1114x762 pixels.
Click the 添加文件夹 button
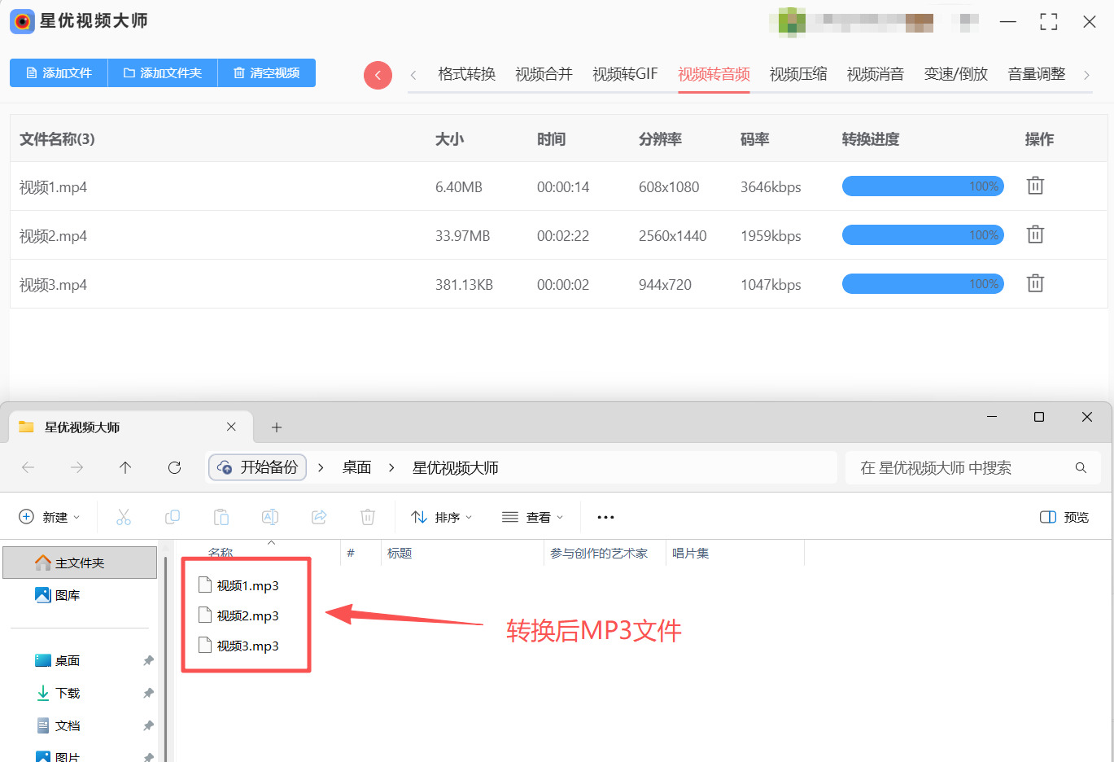coord(163,72)
